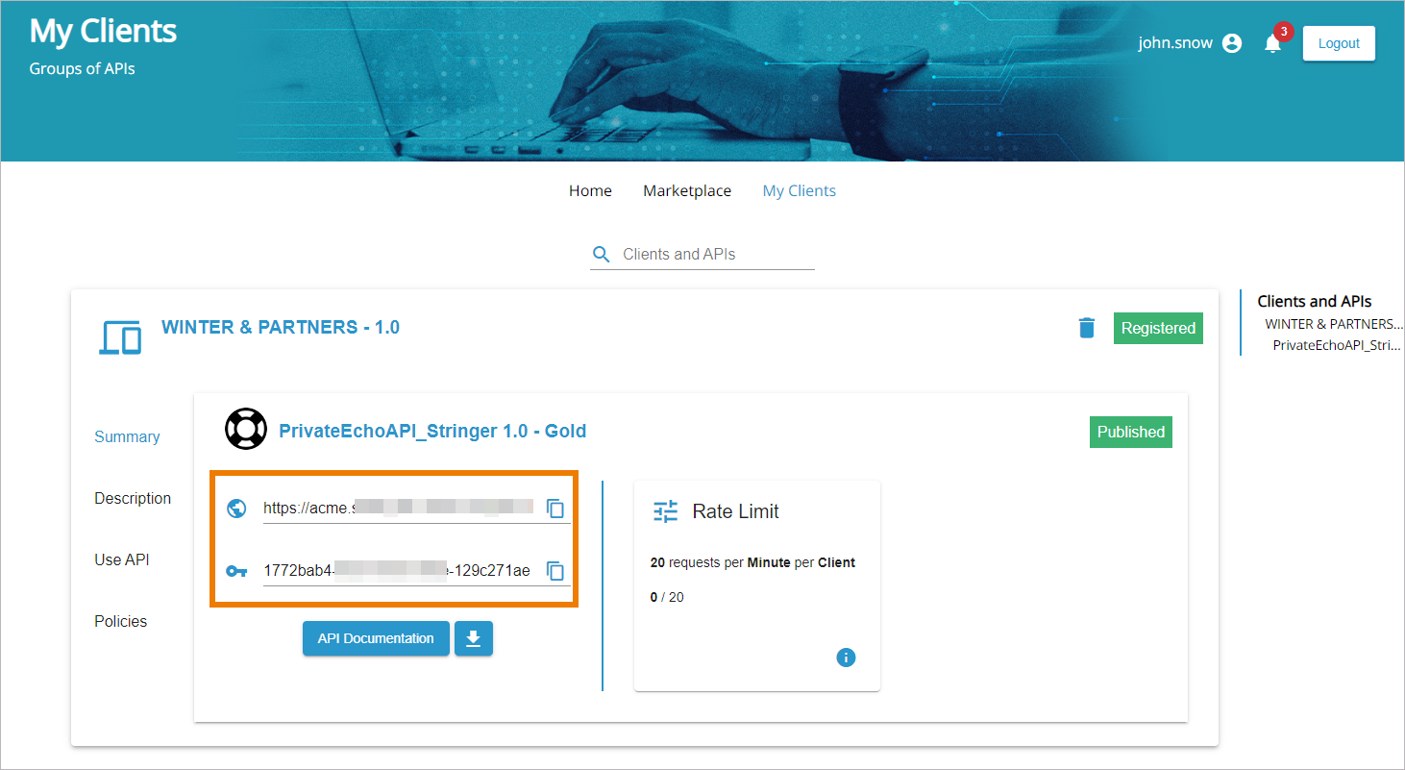Copy the API URL with copy icon
This screenshot has height=770, width=1405.
555,509
